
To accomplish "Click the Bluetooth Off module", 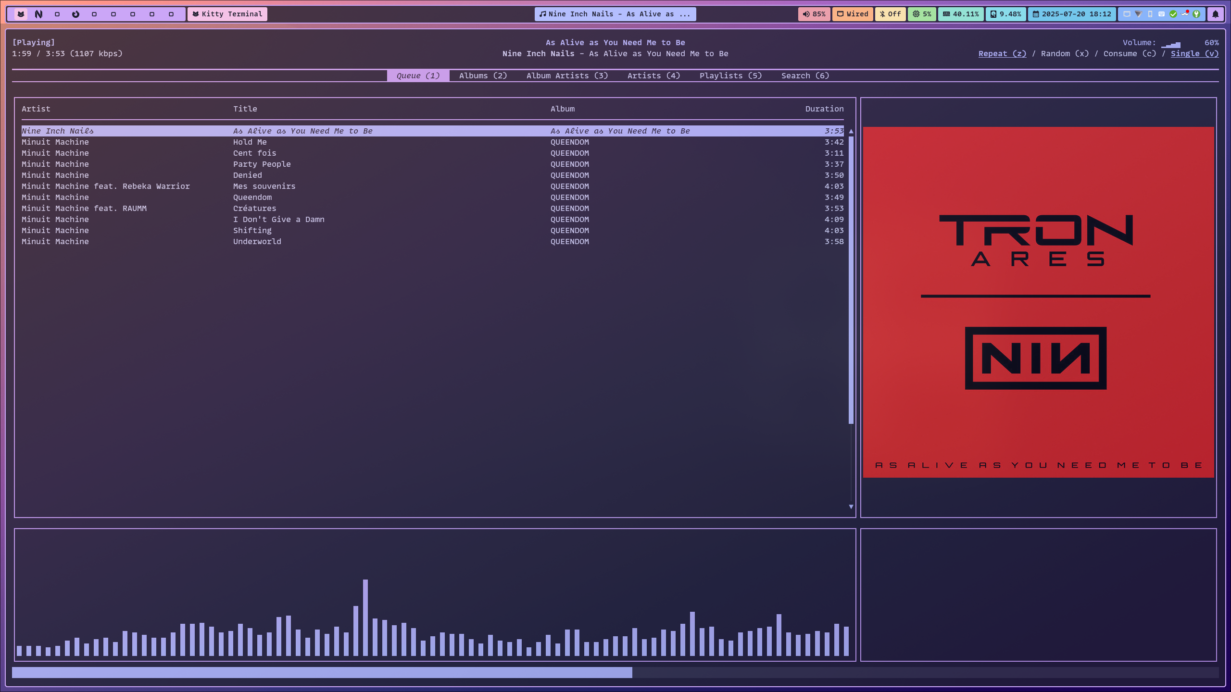I will [890, 14].
